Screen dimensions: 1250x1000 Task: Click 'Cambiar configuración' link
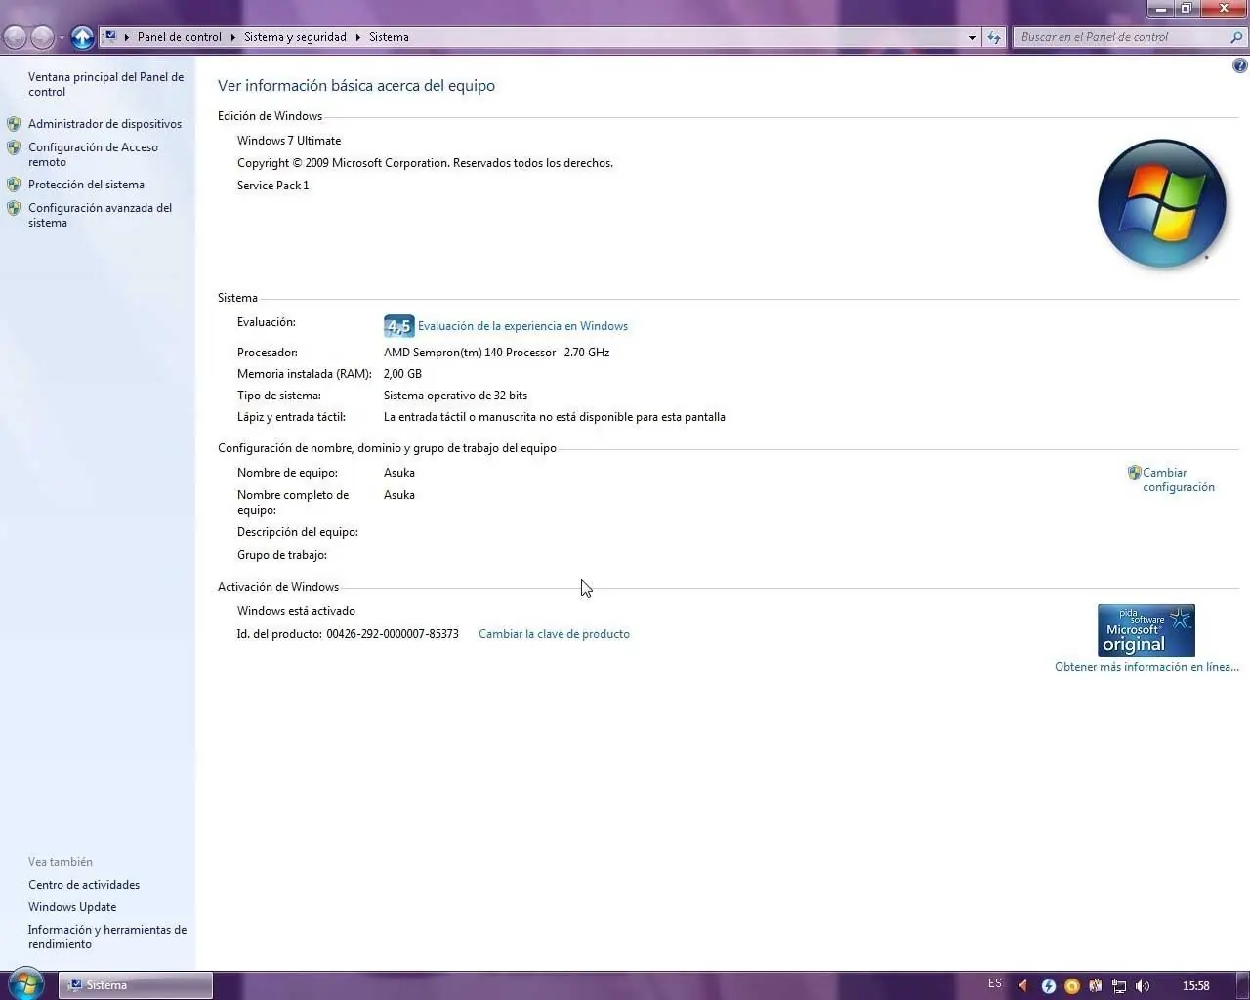(x=1179, y=479)
